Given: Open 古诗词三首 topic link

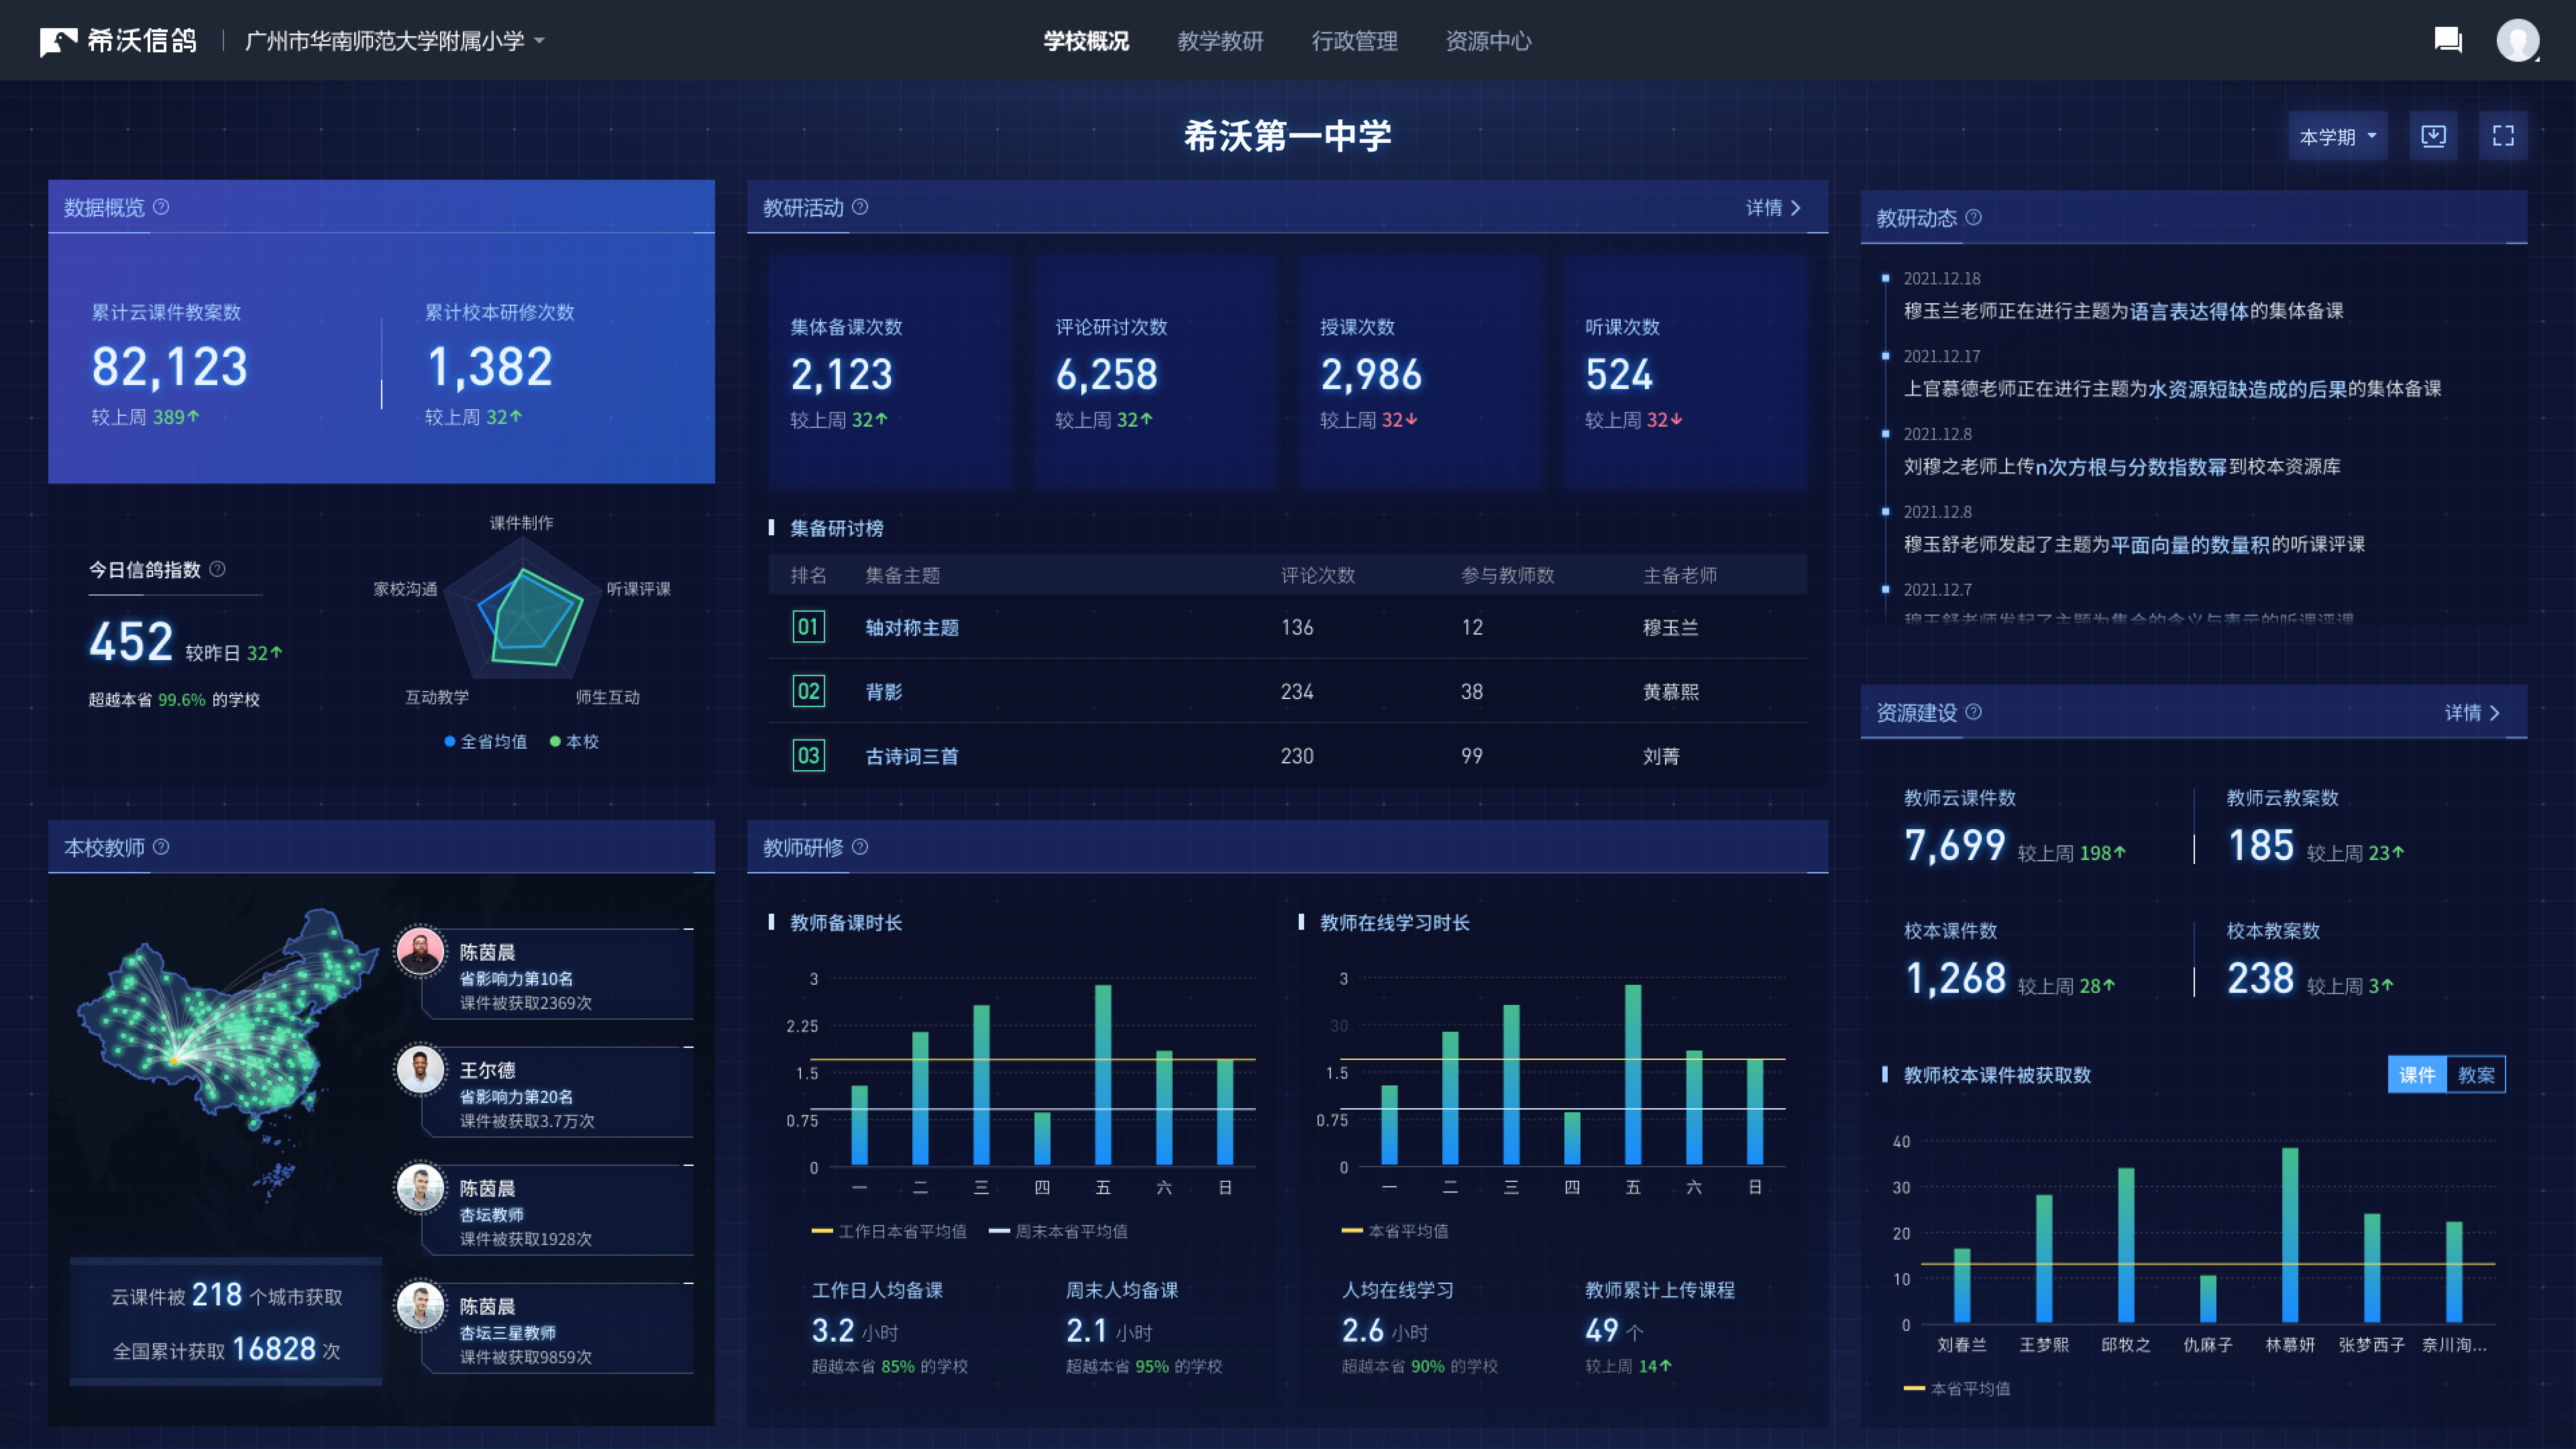Looking at the screenshot, I should 912,756.
